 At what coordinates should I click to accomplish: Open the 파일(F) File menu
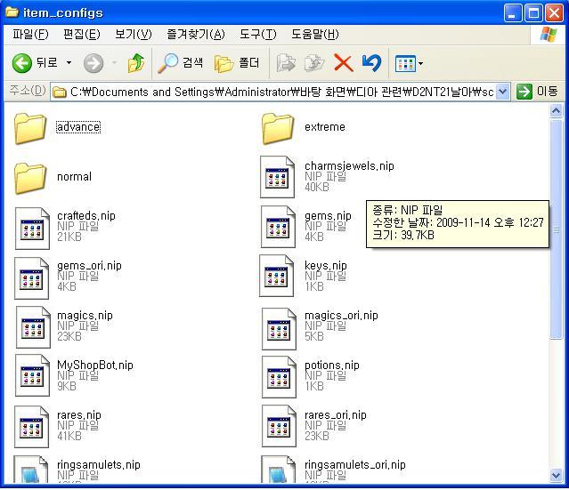(30, 35)
